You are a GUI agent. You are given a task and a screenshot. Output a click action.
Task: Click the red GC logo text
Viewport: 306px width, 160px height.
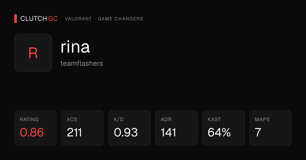53,19
